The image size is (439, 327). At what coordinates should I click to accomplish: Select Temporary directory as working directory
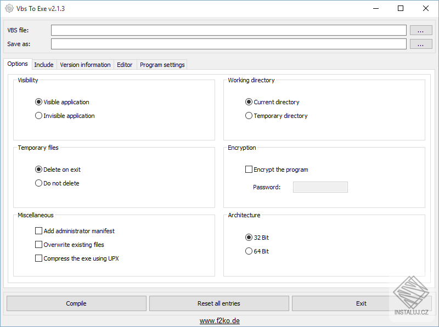tap(249, 116)
